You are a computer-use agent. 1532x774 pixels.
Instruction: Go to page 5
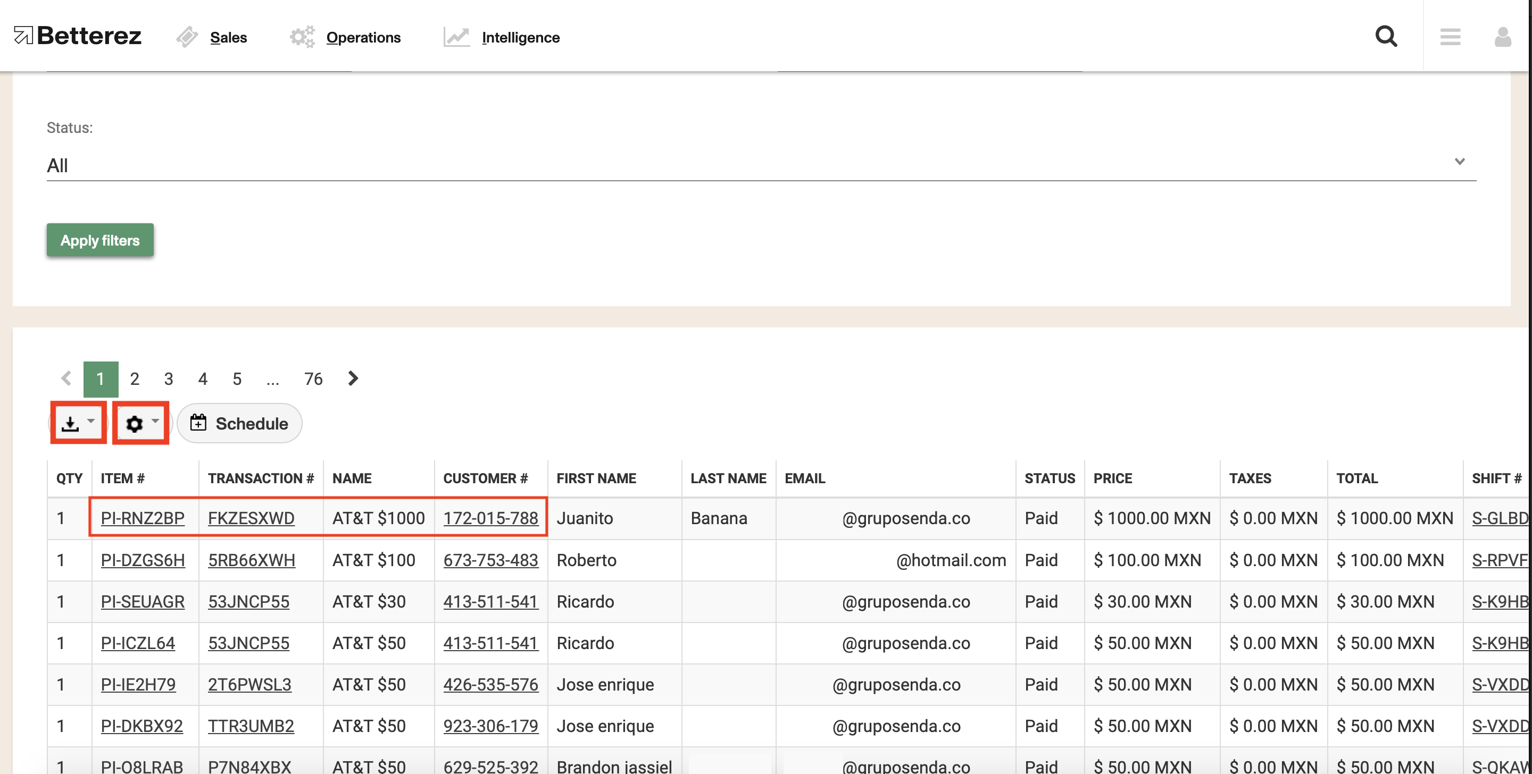tap(237, 378)
